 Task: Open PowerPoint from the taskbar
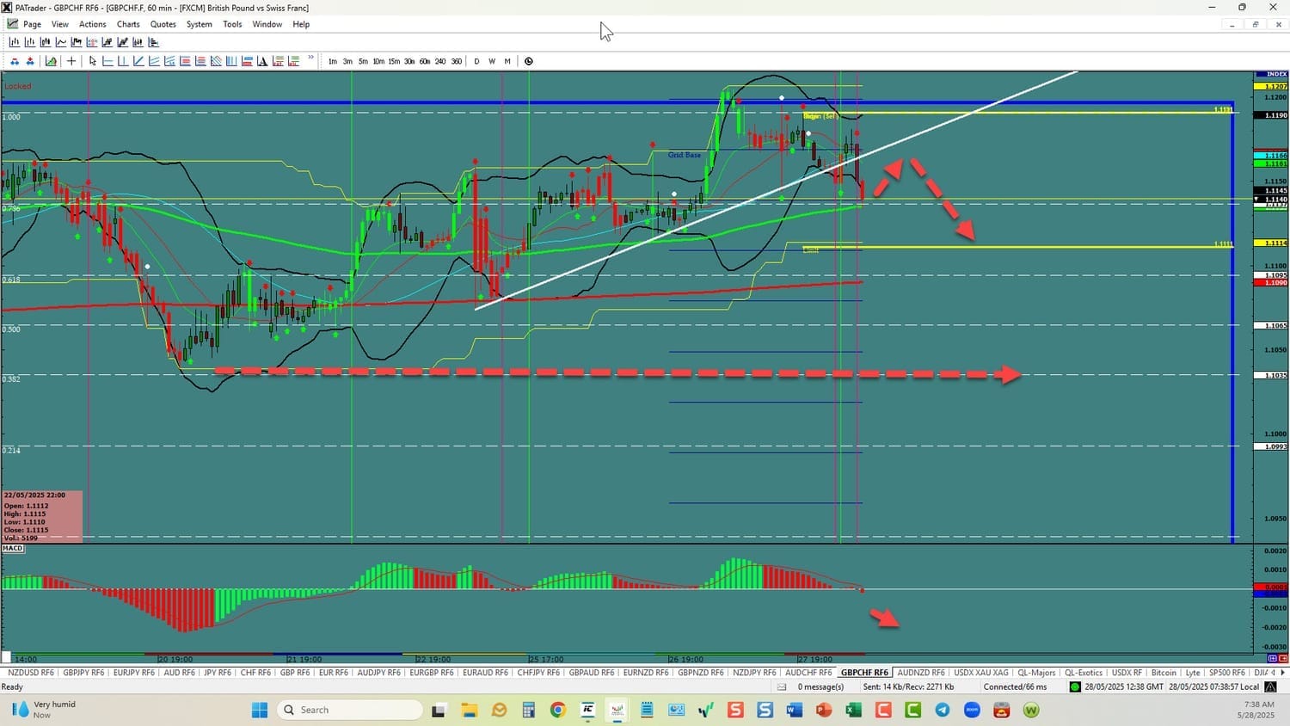click(x=824, y=710)
